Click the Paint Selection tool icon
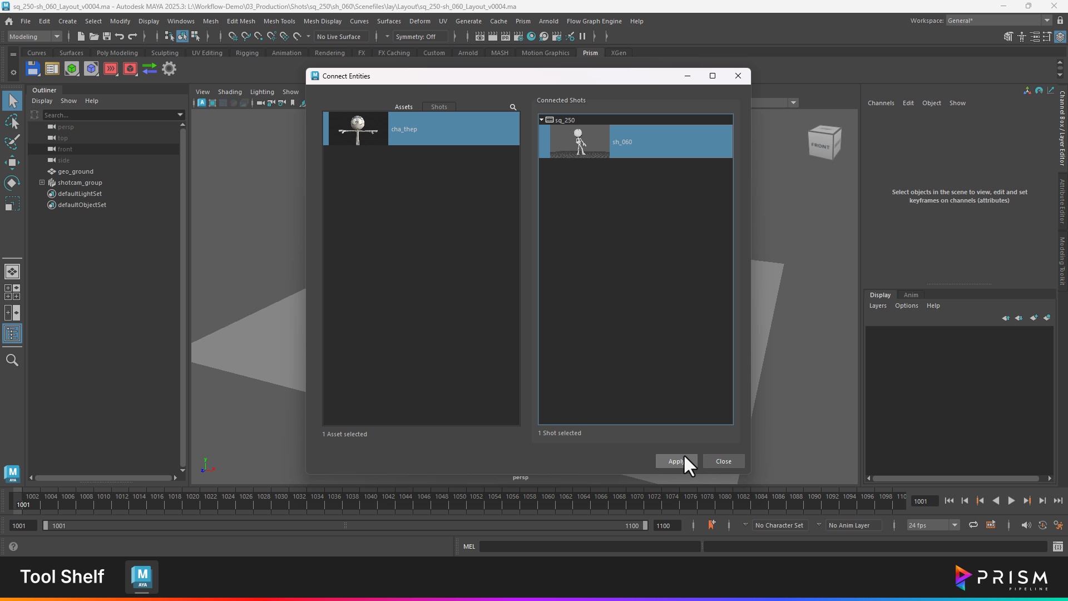 (12, 142)
